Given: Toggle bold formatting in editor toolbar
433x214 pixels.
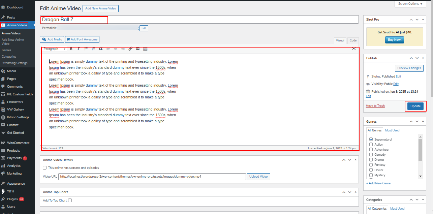Looking at the screenshot, I should coord(71,49).
